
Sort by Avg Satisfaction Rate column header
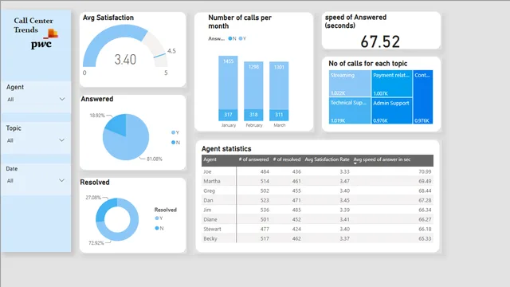pyautogui.click(x=327, y=159)
